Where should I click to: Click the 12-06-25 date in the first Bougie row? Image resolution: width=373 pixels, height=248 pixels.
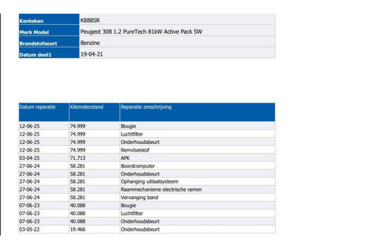30,126
